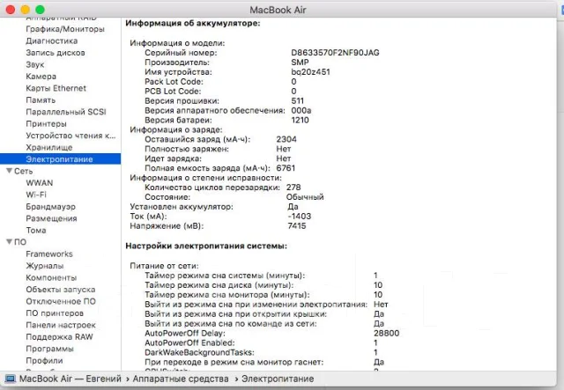Select Звук in the sidebar
This screenshot has width=564, height=390.
pyautogui.click(x=35, y=64)
